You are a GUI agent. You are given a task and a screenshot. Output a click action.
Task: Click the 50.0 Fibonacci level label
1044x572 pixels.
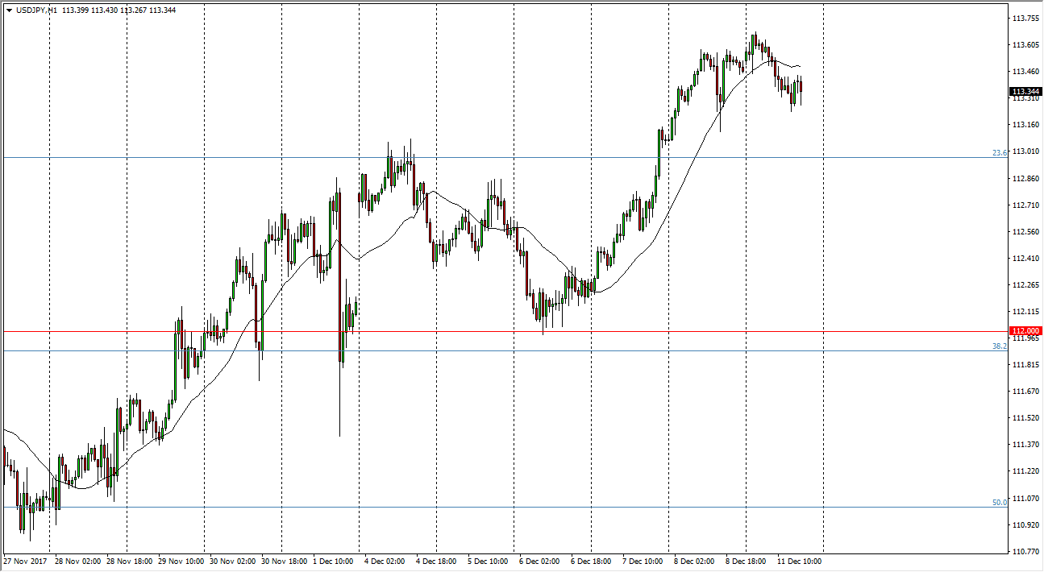[x=1000, y=502]
